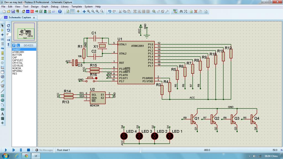The width and height of the screenshot is (283, 159).
Task: Toggle the grid display icon
Action: pyautogui.click(x=72, y=12)
